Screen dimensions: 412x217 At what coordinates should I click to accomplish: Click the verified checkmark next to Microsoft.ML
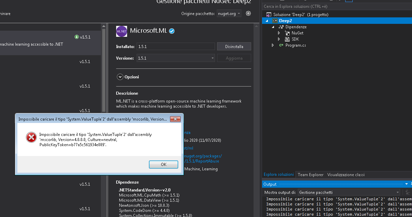pyautogui.click(x=171, y=30)
